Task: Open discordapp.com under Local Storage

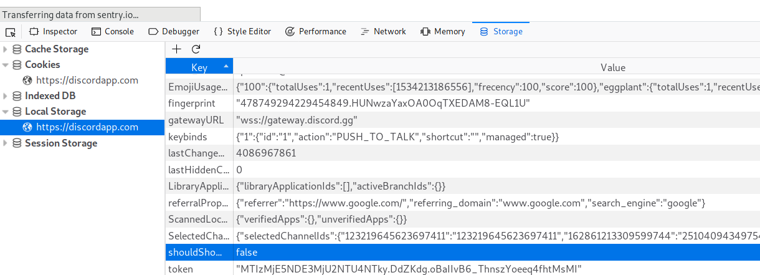Action: [87, 127]
